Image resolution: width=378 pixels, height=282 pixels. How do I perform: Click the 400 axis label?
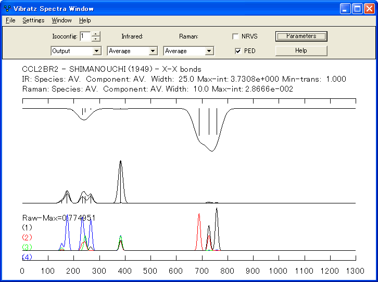(x=125, y=271)
